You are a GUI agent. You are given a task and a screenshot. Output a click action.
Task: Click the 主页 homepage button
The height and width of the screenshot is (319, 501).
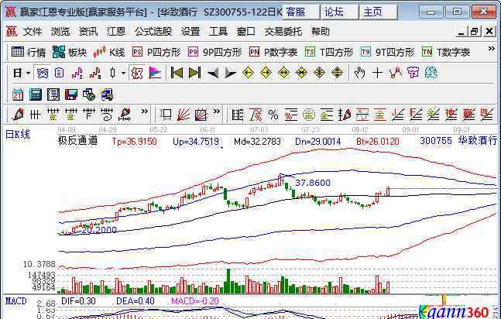(379, 12)
